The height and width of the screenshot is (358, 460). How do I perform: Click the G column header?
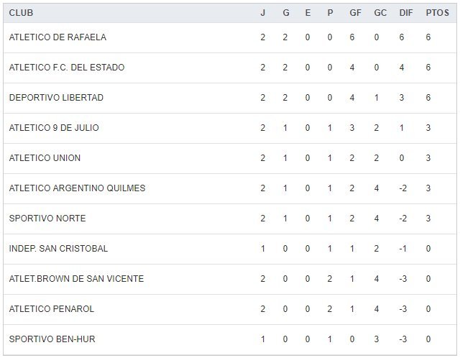coord(285,13)
